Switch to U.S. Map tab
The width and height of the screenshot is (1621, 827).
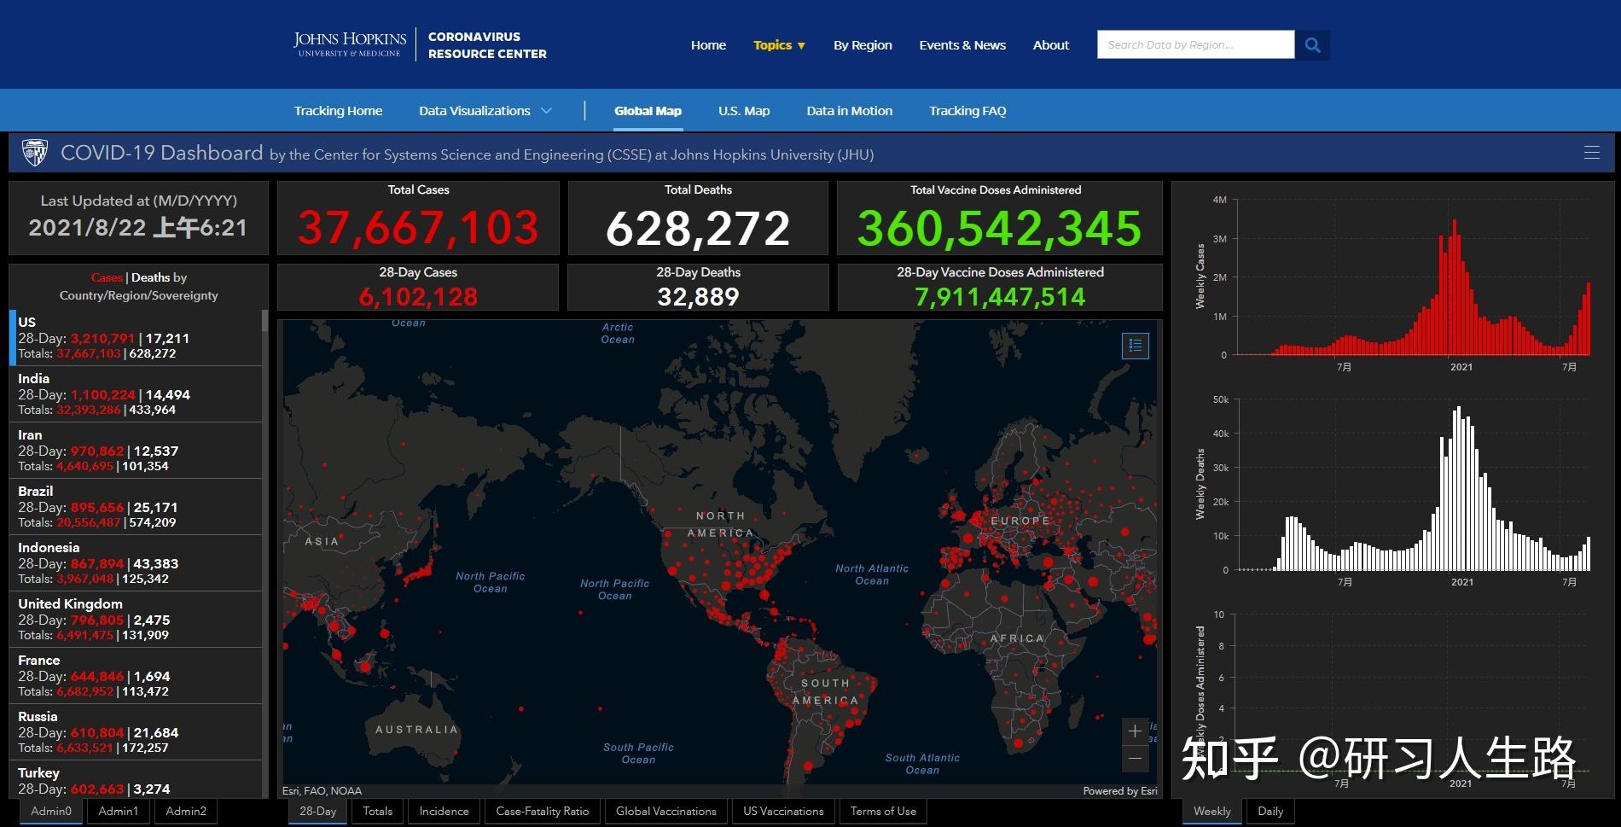click(x=744, y=111)
